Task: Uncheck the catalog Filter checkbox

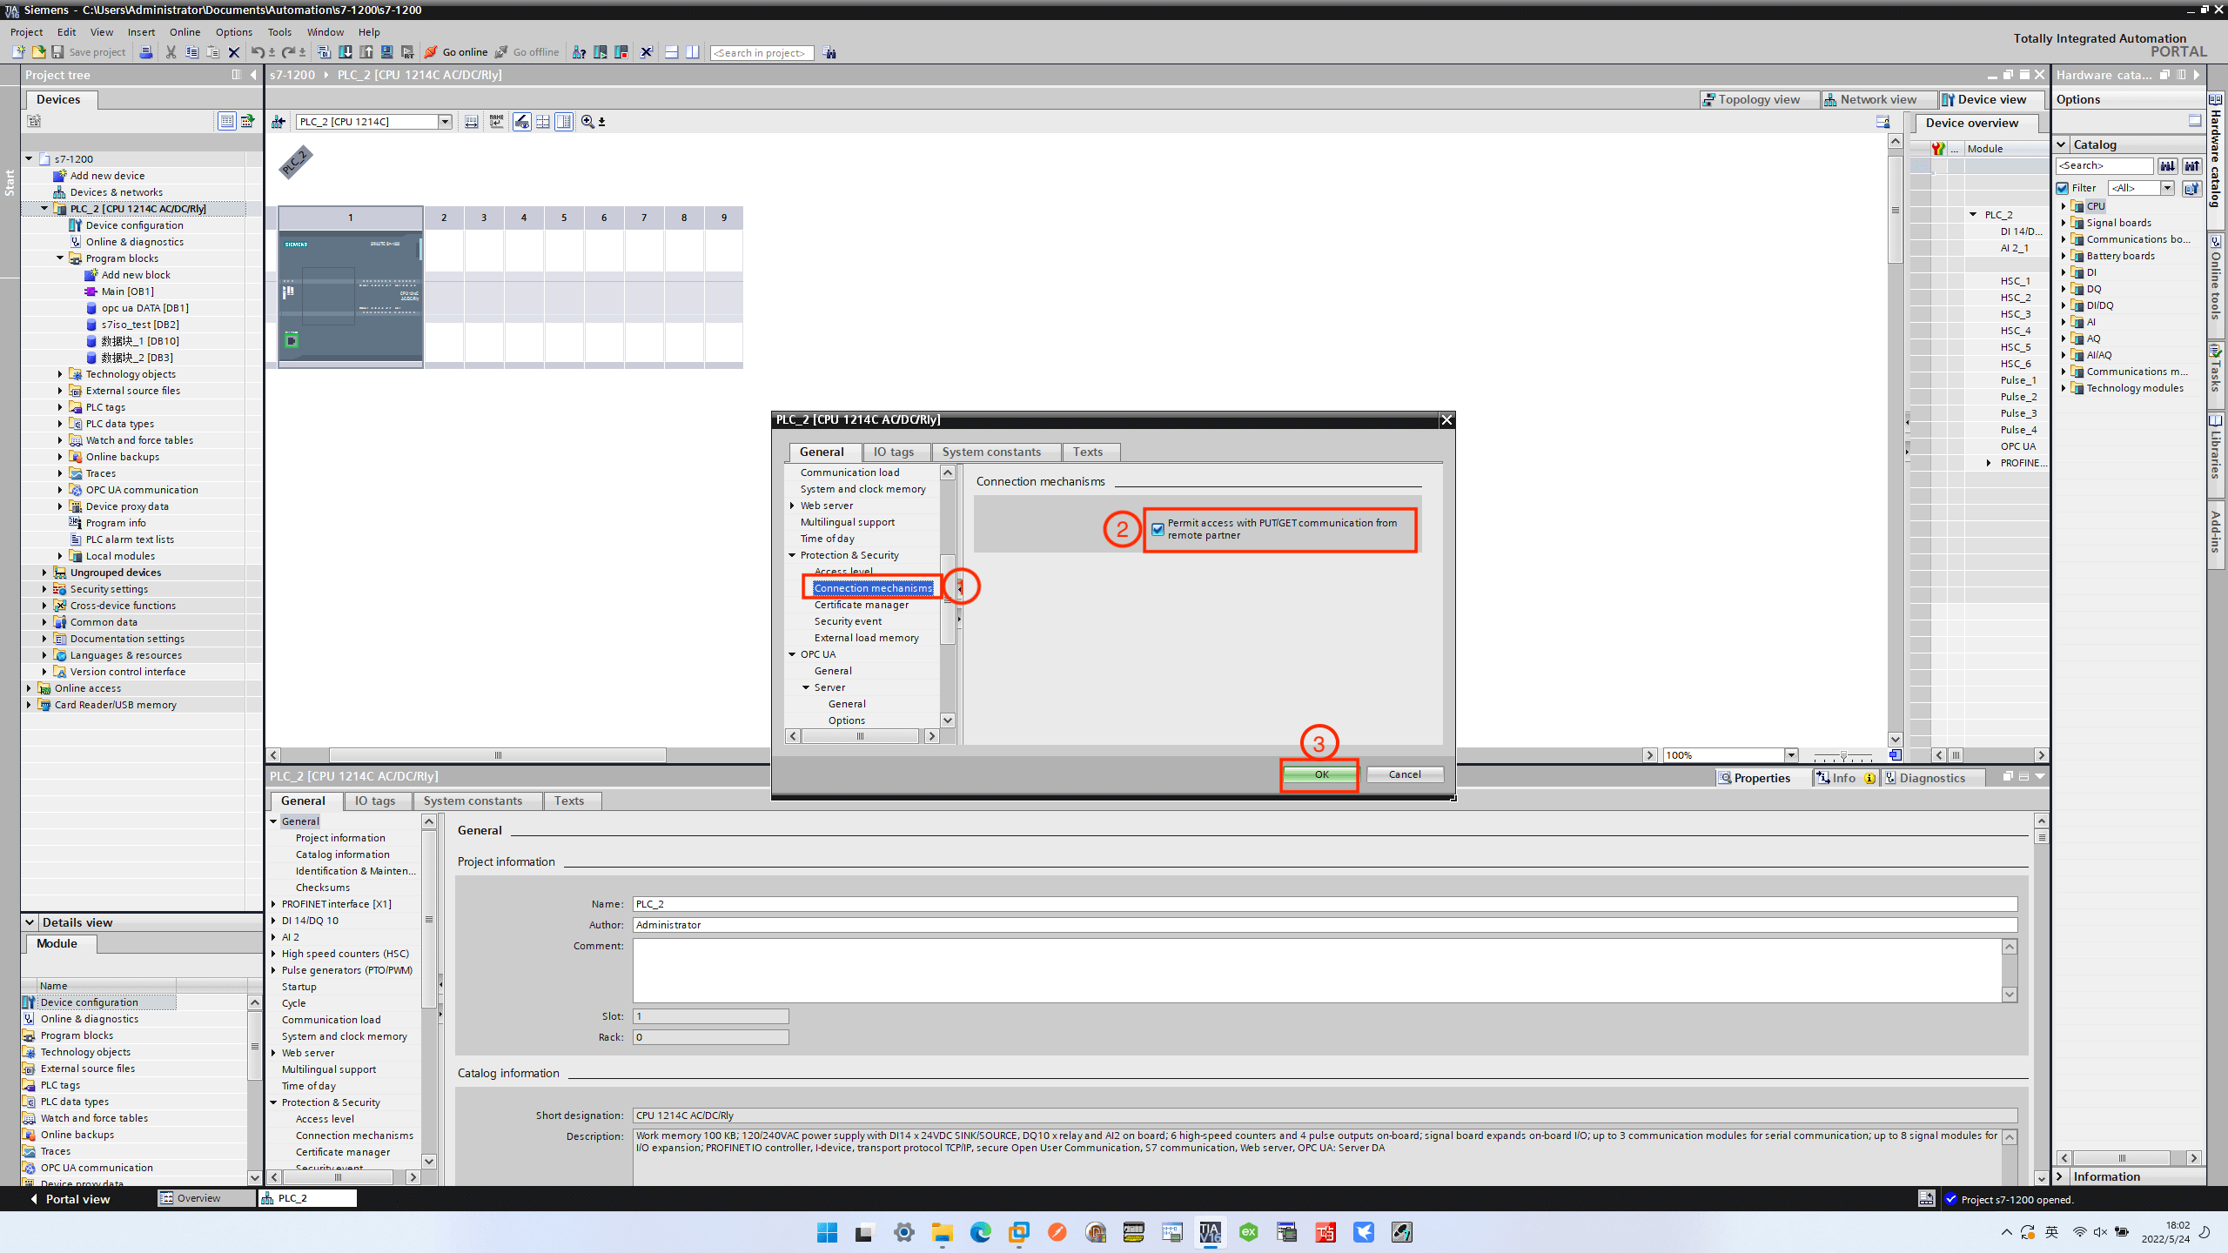Action: (x=2063, y=188)
